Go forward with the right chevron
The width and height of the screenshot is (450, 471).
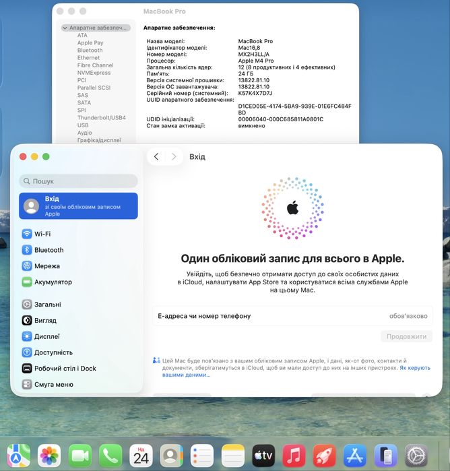click(174, 156)
